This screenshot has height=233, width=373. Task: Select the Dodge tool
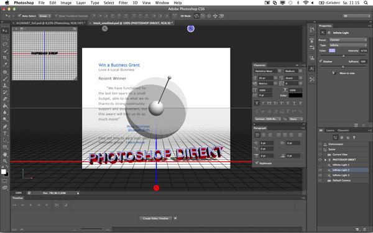pyautogui.click(x=5, y=119)
